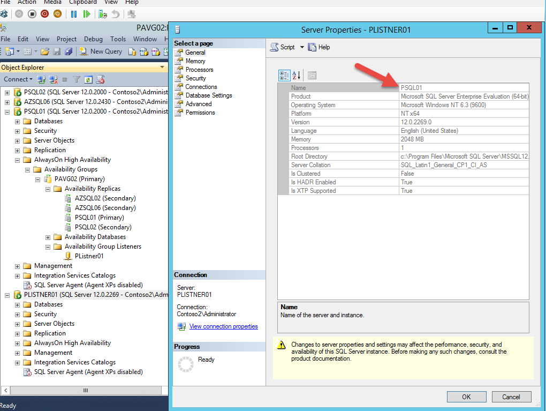Viewport: 546px width, 411px height.
Task: Click the Script button in Server Properties
Action: pos(283,47)
